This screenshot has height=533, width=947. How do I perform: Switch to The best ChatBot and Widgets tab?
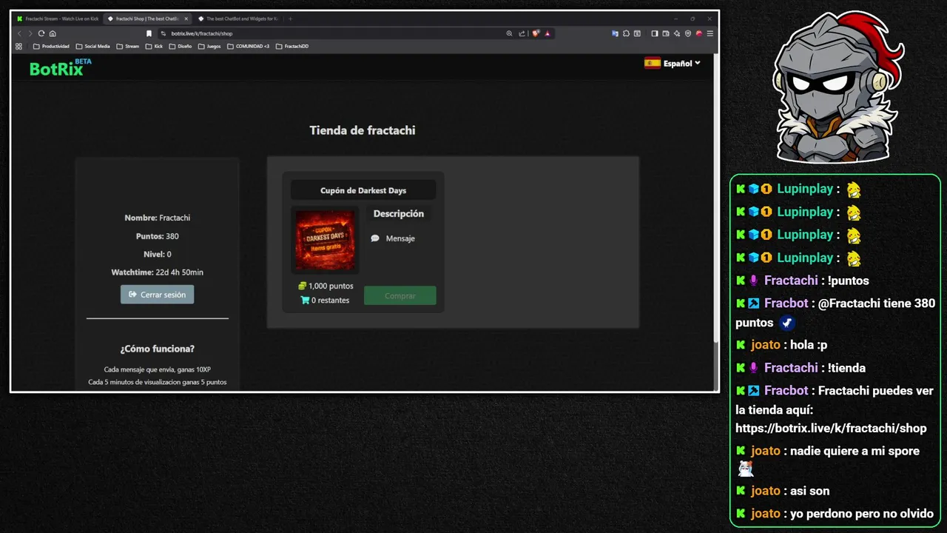click(237, 19)
